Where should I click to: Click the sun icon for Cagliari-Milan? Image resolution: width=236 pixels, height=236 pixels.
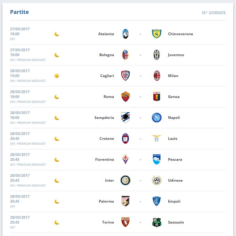pyautogui.click(x=57, y=76)
